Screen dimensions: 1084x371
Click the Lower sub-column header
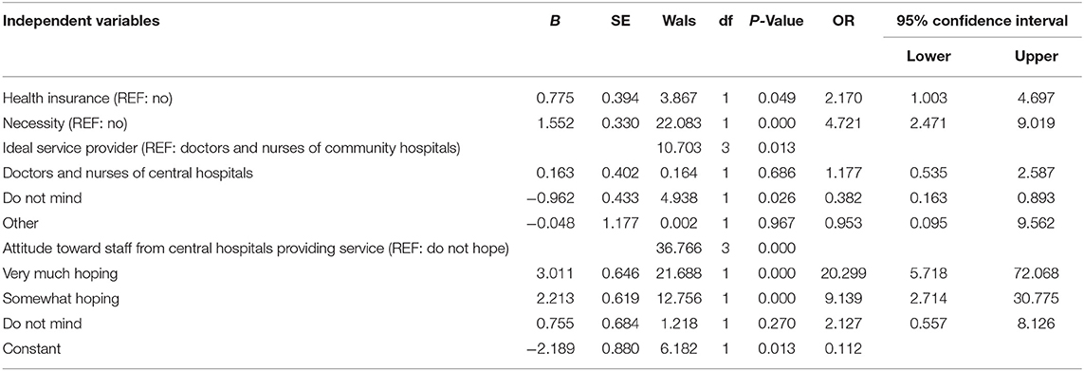tap(928, 57)
